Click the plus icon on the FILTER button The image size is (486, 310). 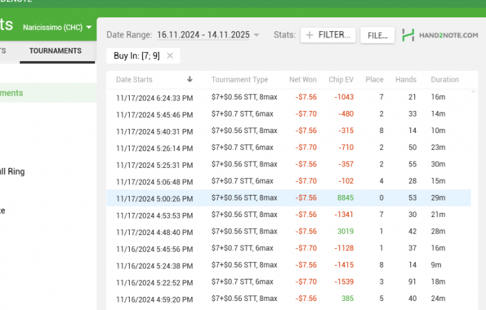pos(310,35)
